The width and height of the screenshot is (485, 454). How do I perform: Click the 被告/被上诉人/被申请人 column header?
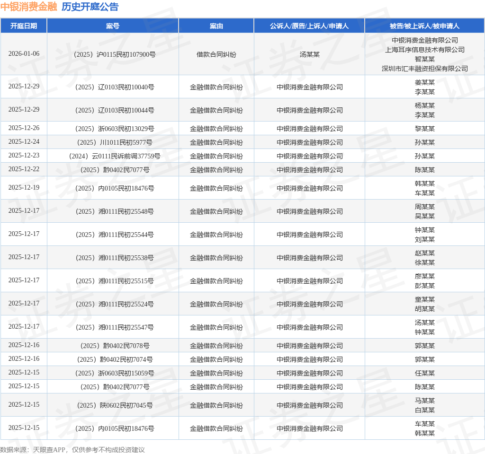tap(425, 26)
